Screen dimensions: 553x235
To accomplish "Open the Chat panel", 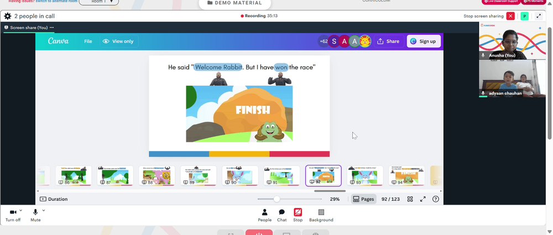I will click(282, 215).
